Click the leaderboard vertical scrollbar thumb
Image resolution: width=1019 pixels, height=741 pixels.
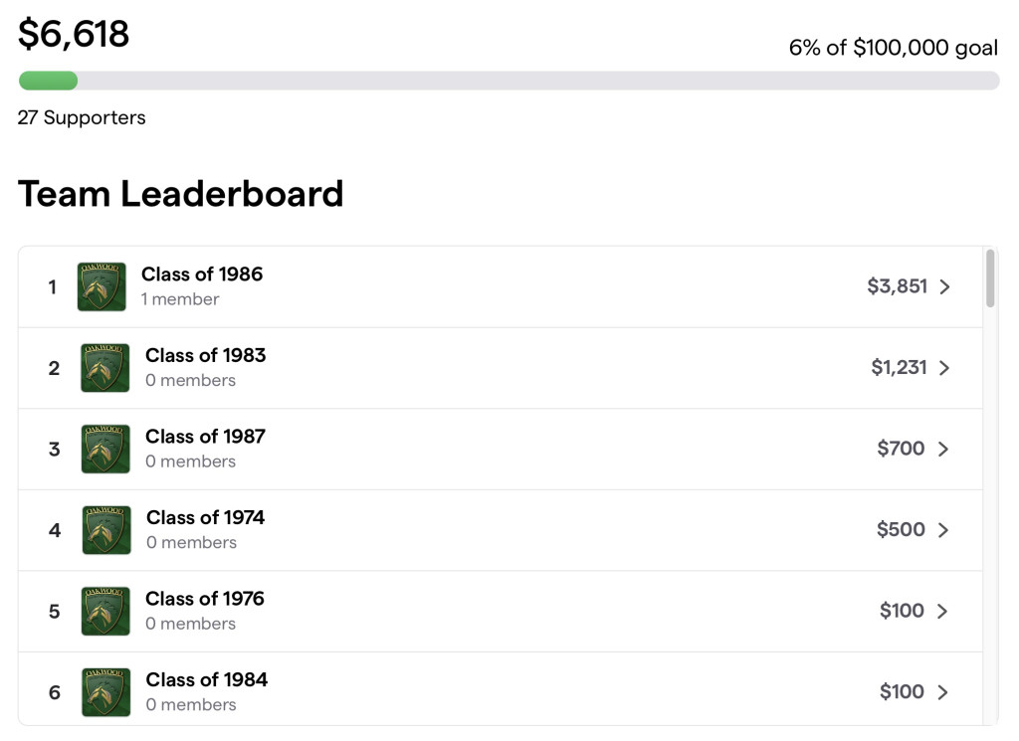tap(990, 278)
